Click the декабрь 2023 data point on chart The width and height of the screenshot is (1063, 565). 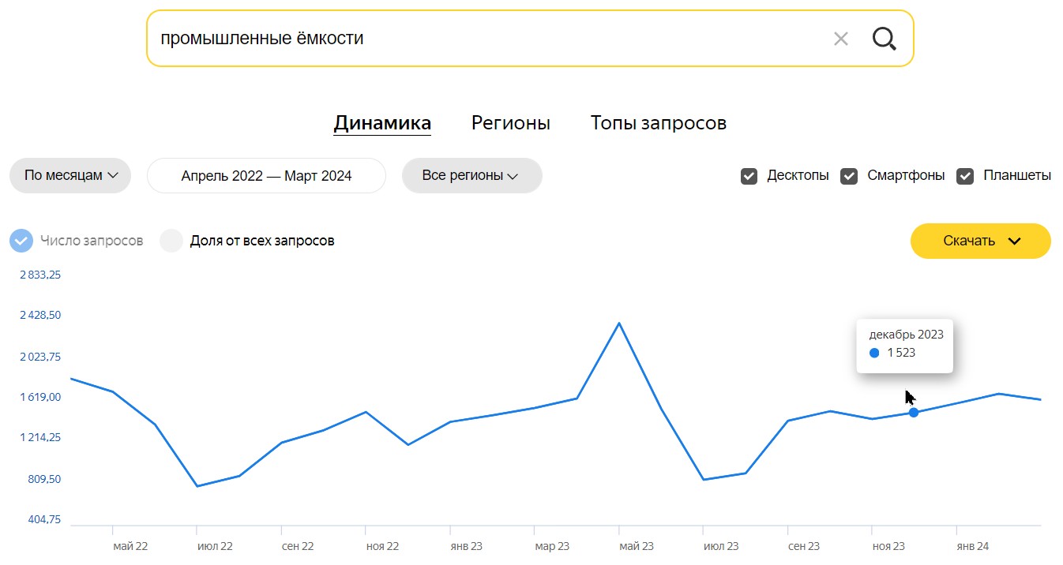click(914, 412)
